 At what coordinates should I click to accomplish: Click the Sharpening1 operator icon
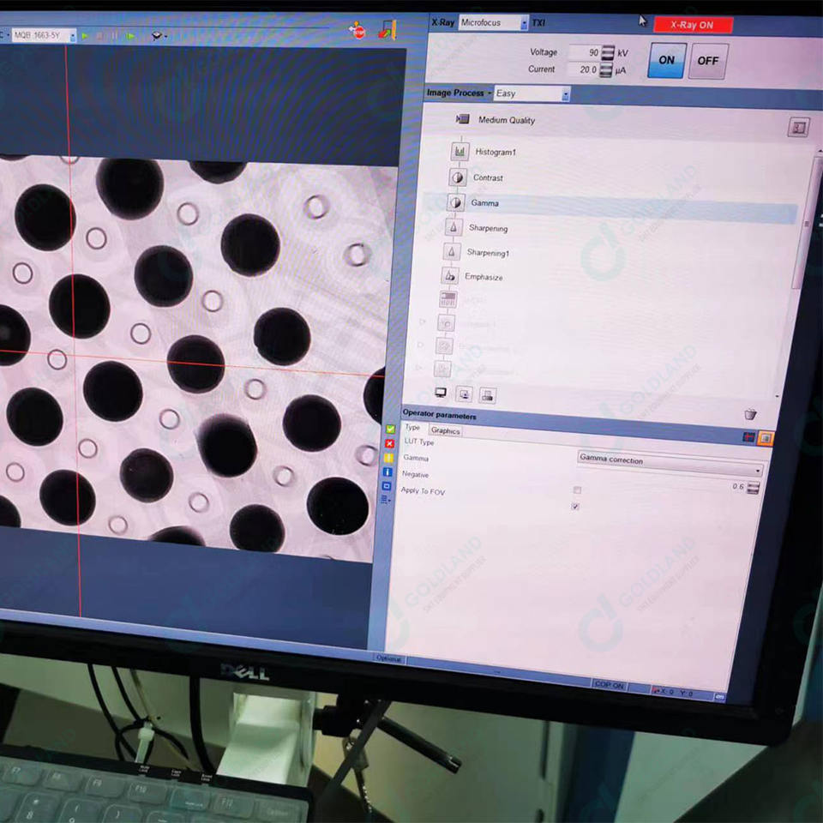coord(451,252)
